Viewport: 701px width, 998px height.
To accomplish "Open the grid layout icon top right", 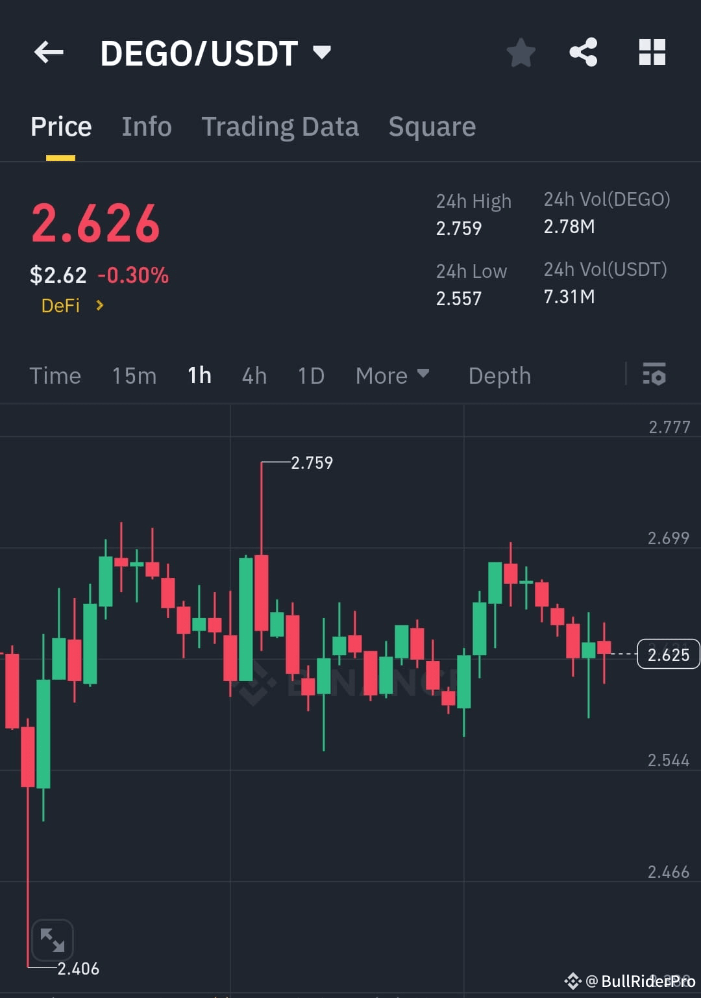I will point(652,53).
